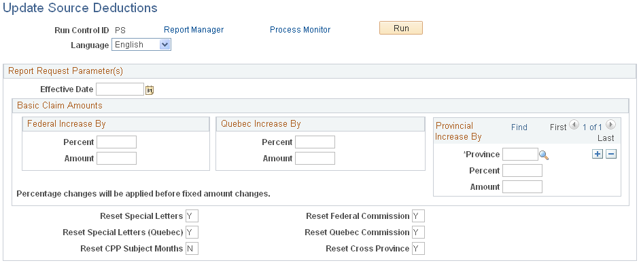Click the Run Control ID value 'PS'
This screenshot has height=263, width=639.
[120, 30]
